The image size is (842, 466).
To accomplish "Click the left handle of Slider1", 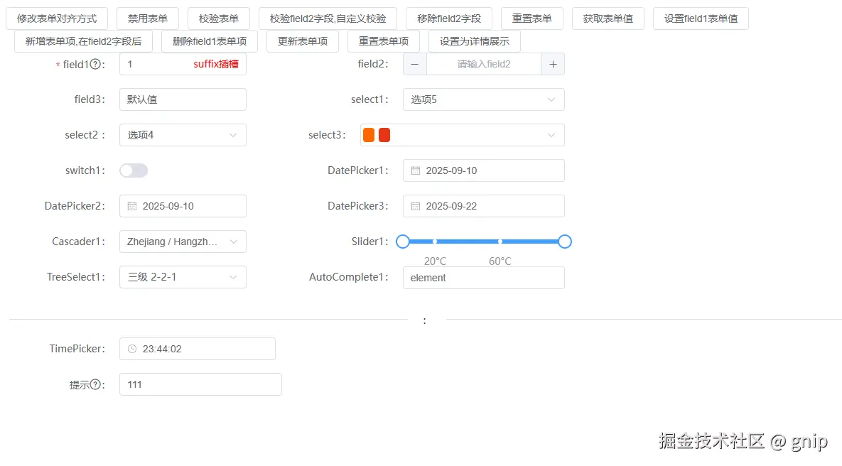I will (403, 242).
